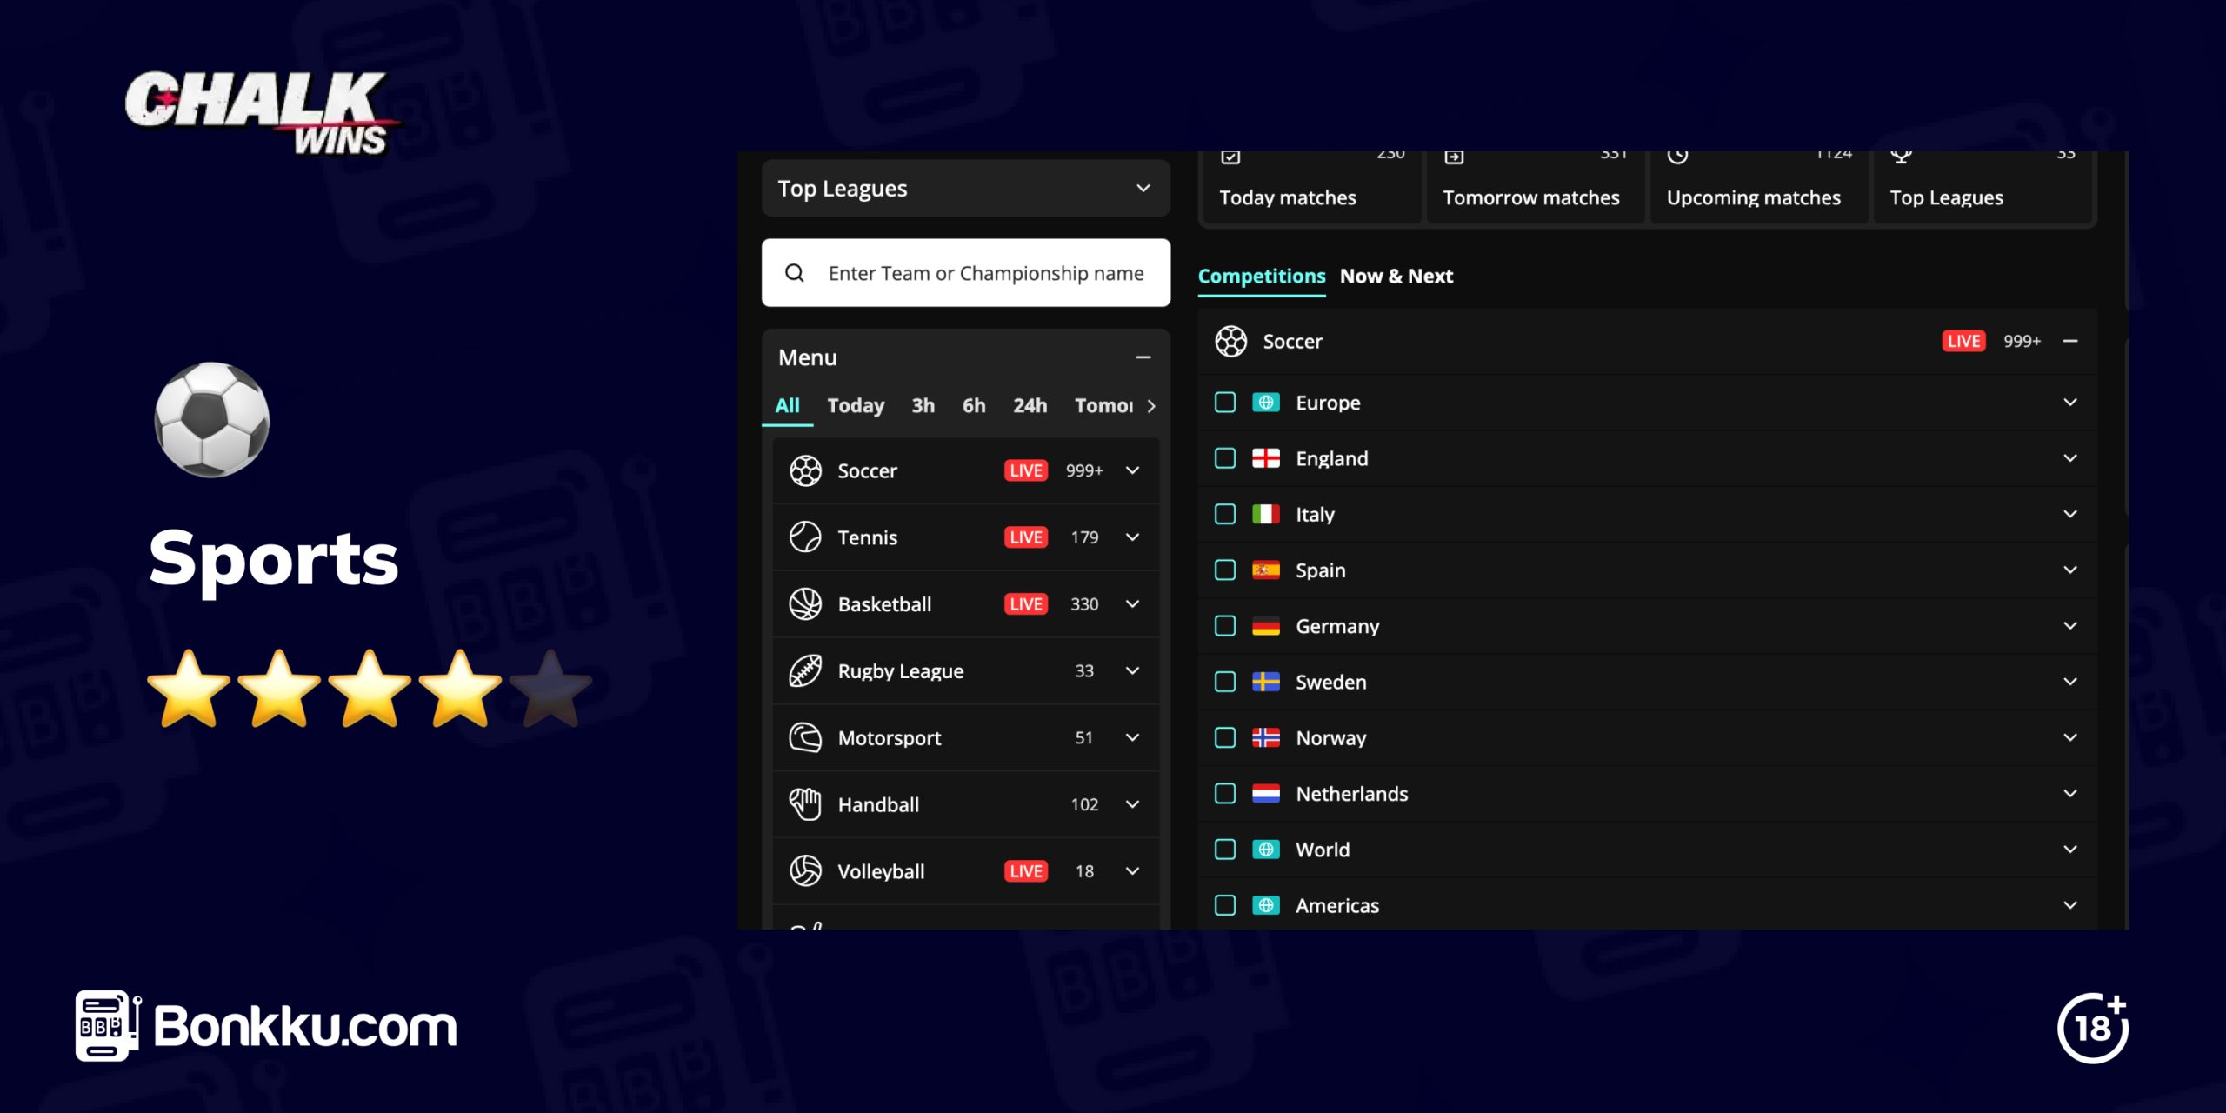
Task: Toggle the Germany league checkbox
Action: tap(1223, 624)
